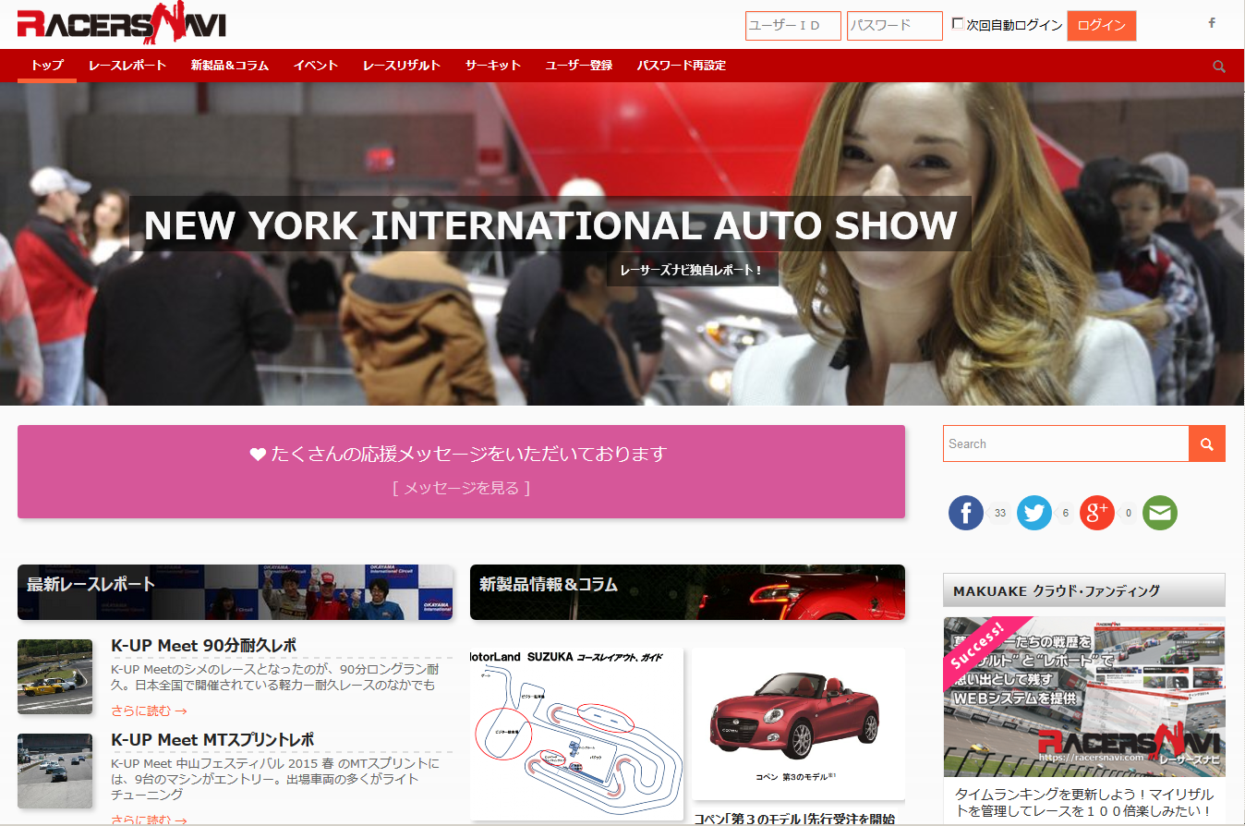Viewport: 1245px width, 826px height.
Task: Open the 新製品情報&コラム section banner
Action: pos(687,592)
